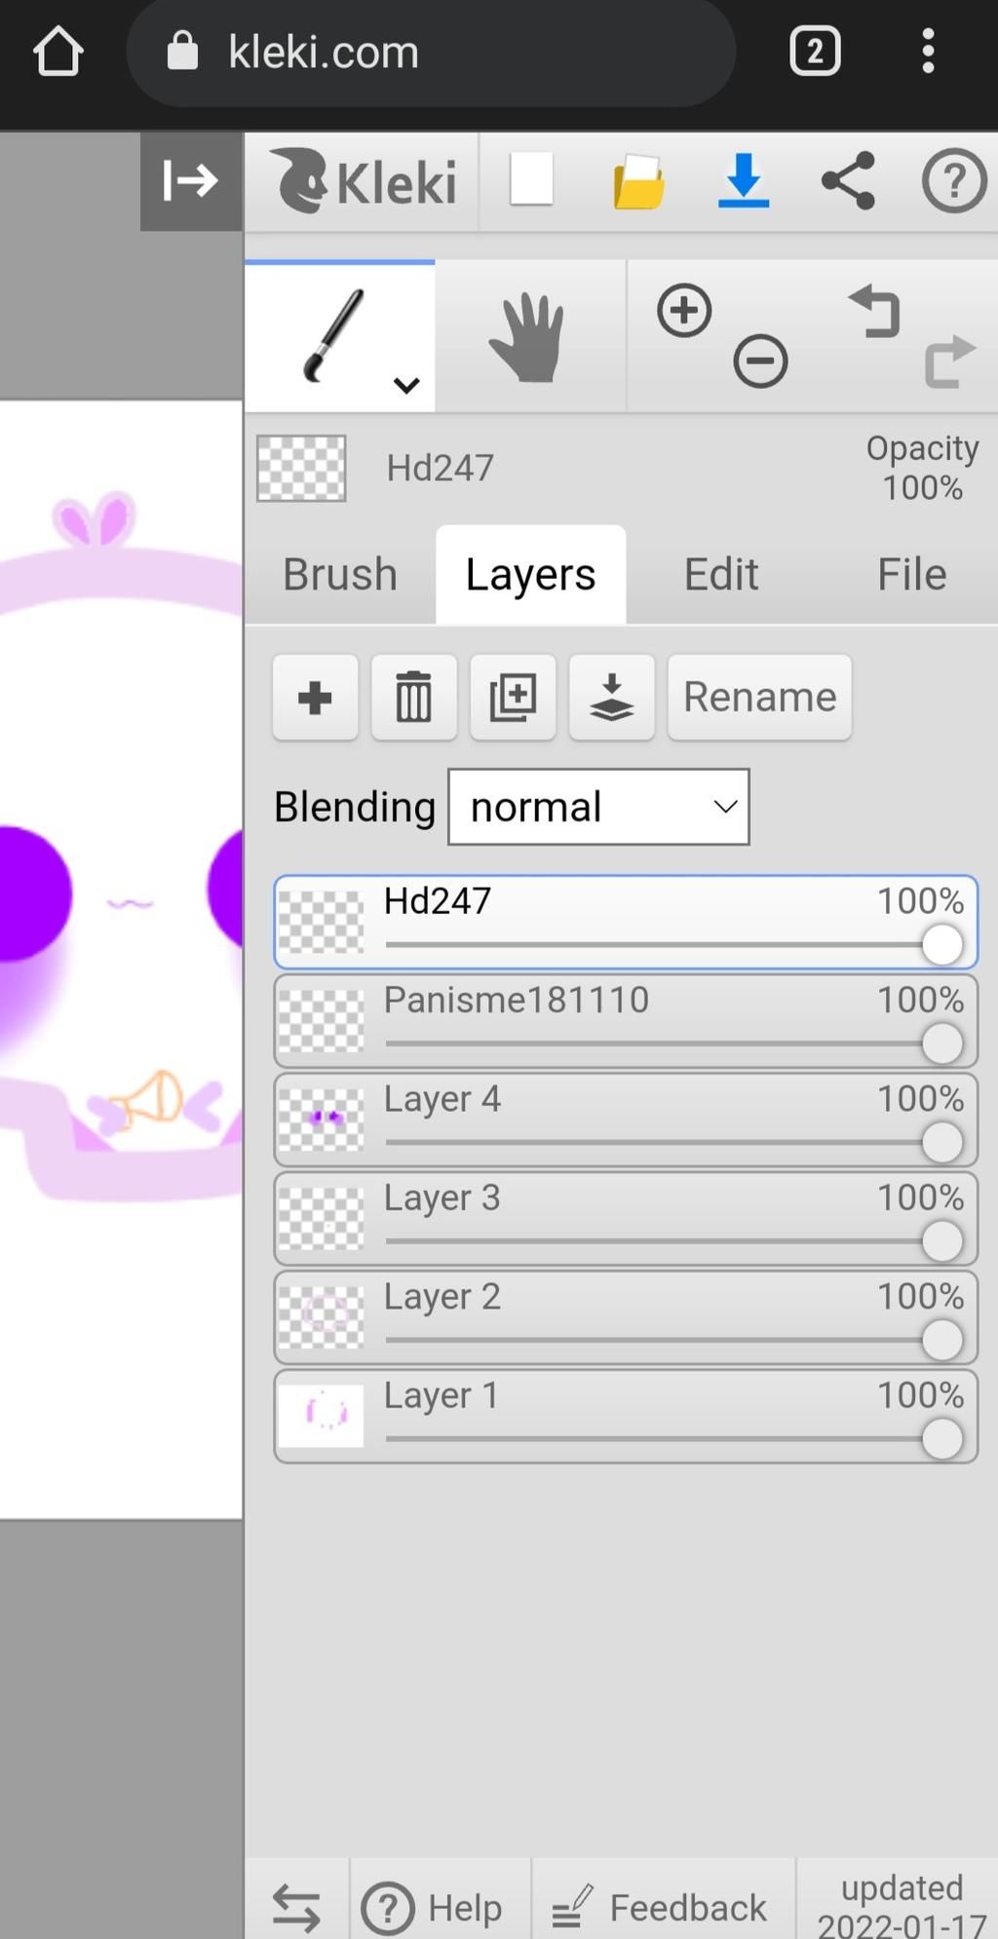This screenshot has width=998, height=1939.
Task: Merge the layer down
Action: [611, 698]
